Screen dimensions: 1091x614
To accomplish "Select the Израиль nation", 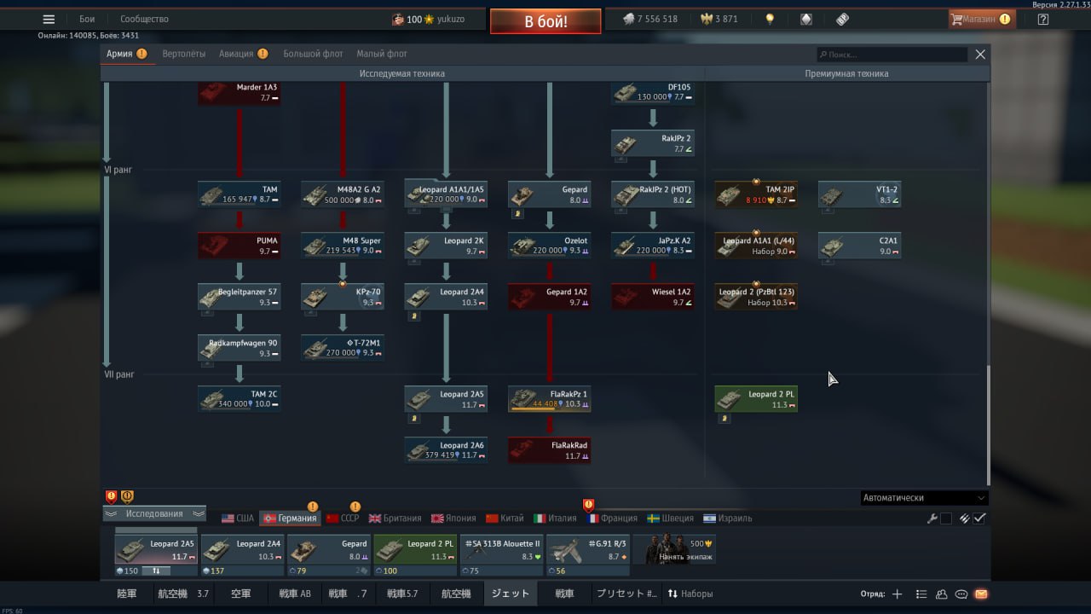I will click(x=728, y=518).
